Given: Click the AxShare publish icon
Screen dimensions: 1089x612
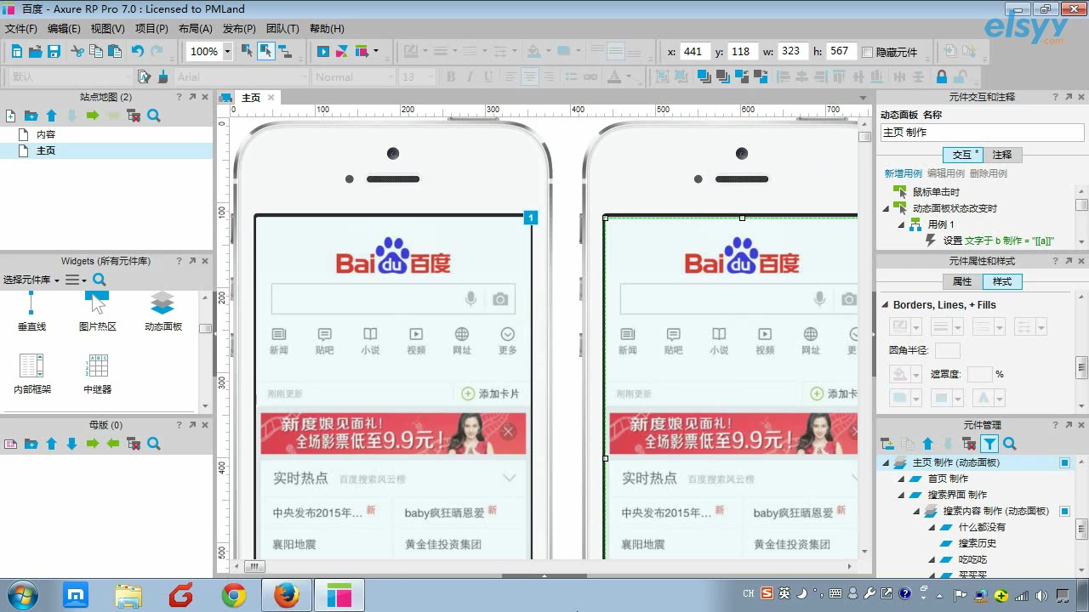Looking at the screenshot, I should [x=343, y=52].
